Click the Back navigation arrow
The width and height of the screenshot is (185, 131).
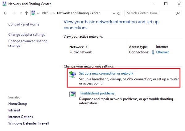point(5,13)
